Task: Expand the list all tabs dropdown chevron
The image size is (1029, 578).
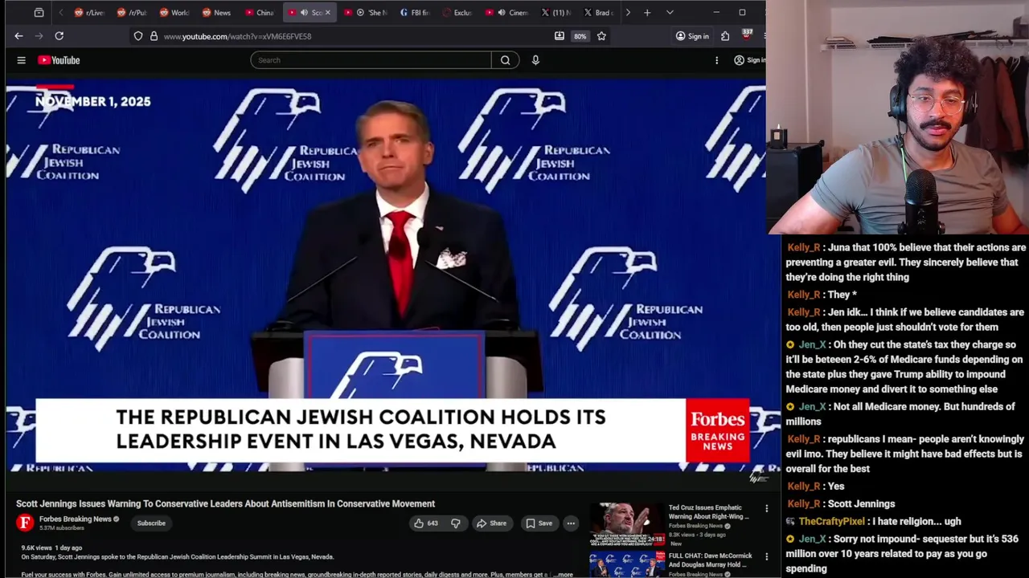Action: pos(670,13)
